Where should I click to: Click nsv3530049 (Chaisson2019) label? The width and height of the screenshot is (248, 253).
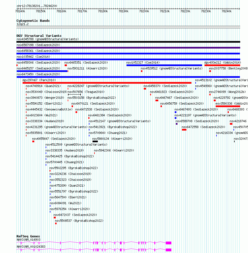[x=47, y=92]
